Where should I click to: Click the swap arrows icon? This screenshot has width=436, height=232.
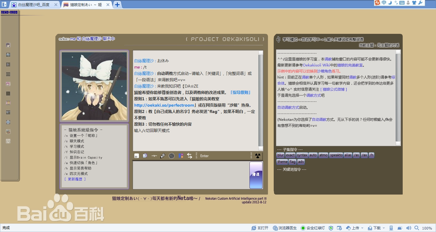(190, 156)
